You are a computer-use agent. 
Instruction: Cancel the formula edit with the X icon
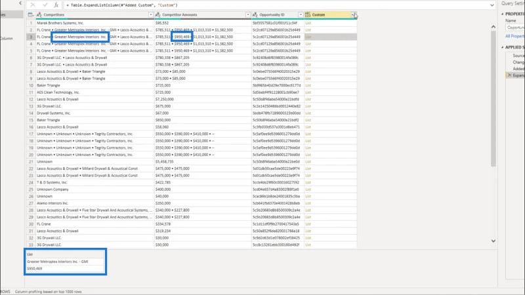click(32, 5)
